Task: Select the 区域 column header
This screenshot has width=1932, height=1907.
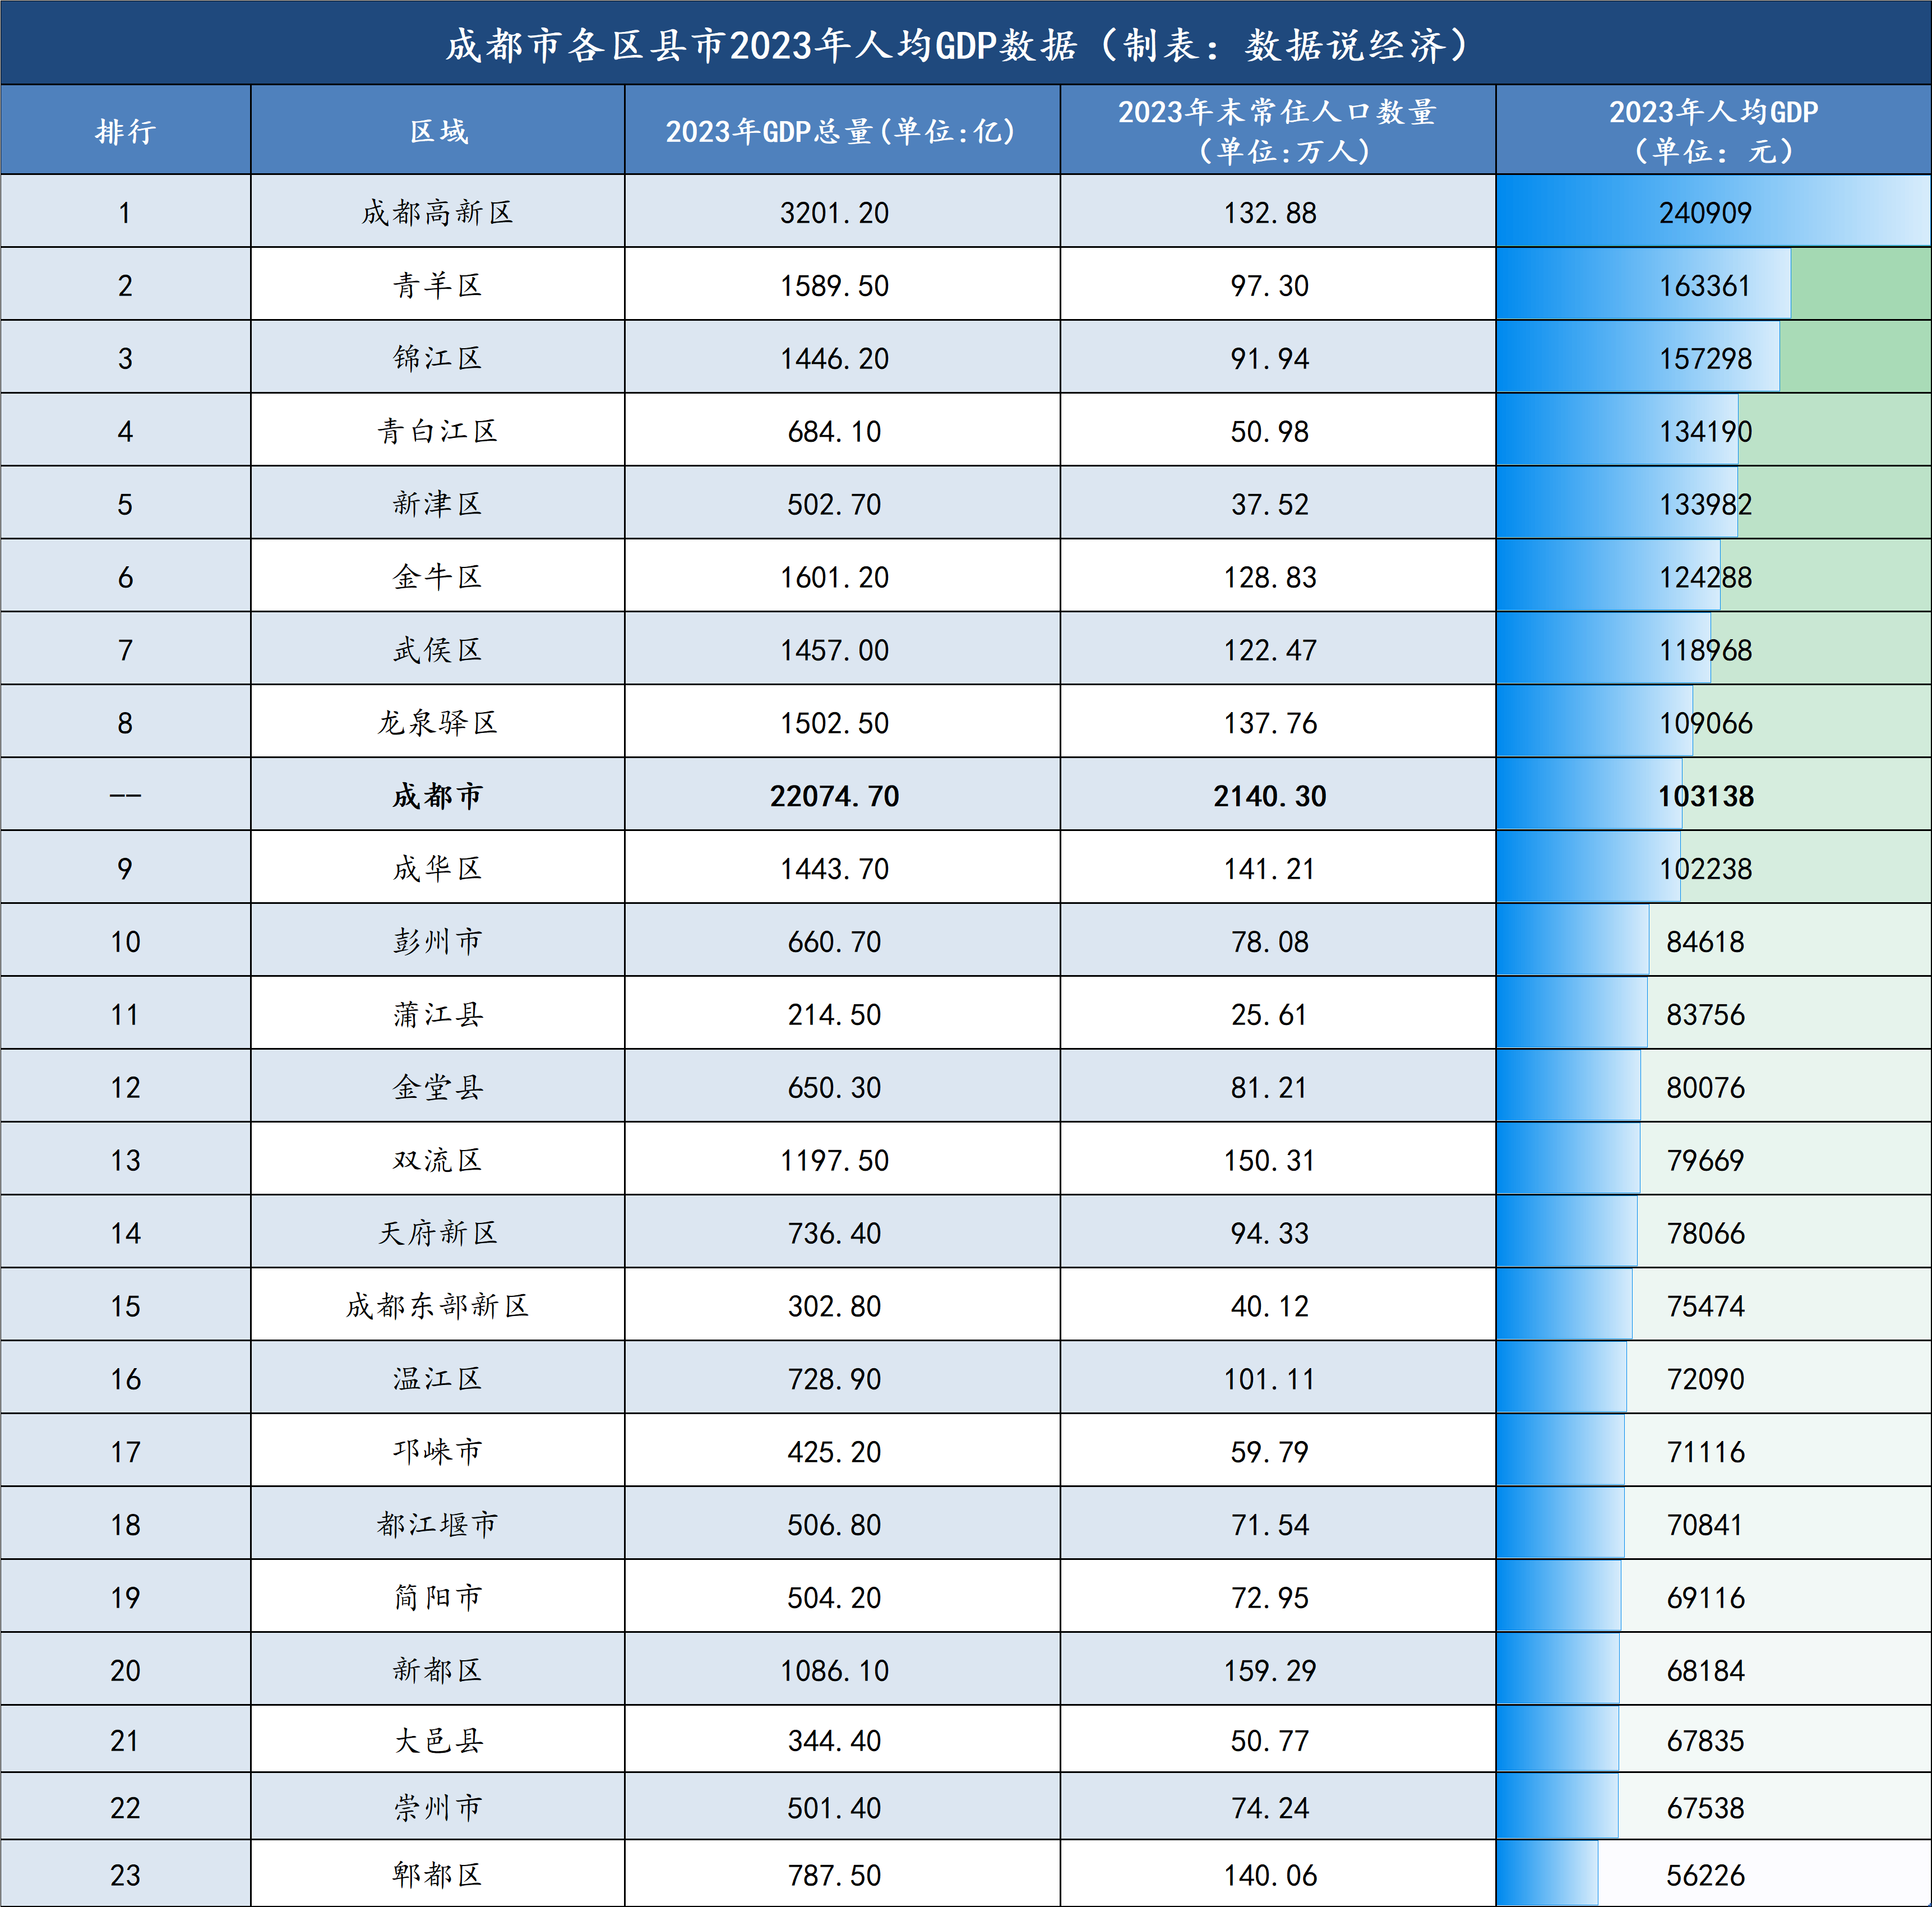Action: coord(438,131)
